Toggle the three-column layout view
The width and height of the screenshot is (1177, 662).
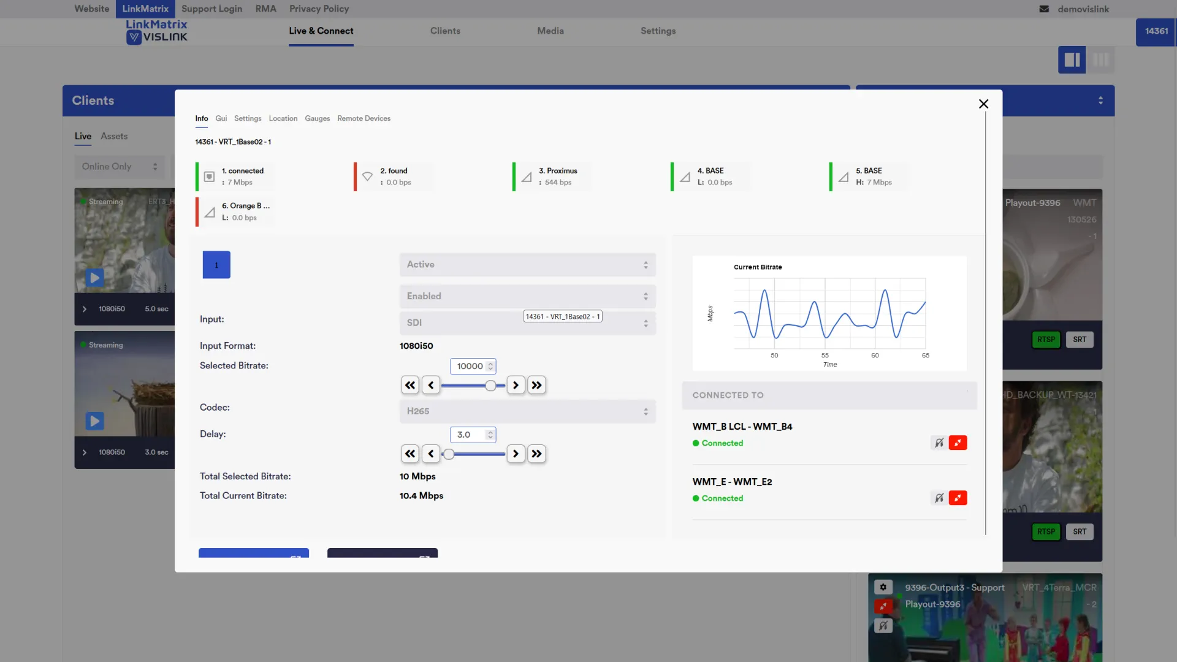coord(1100,60)
